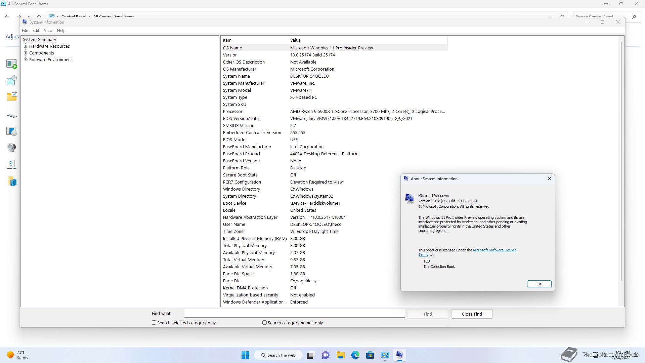Image resolution: width=645 pixels, height=363 pixels.
Task: Open the weather widget showing 73°F Sunny
Action: pyautogui.click(x=17, y=355)
